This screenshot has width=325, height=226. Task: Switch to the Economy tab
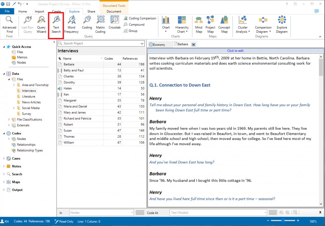(160, 44)
